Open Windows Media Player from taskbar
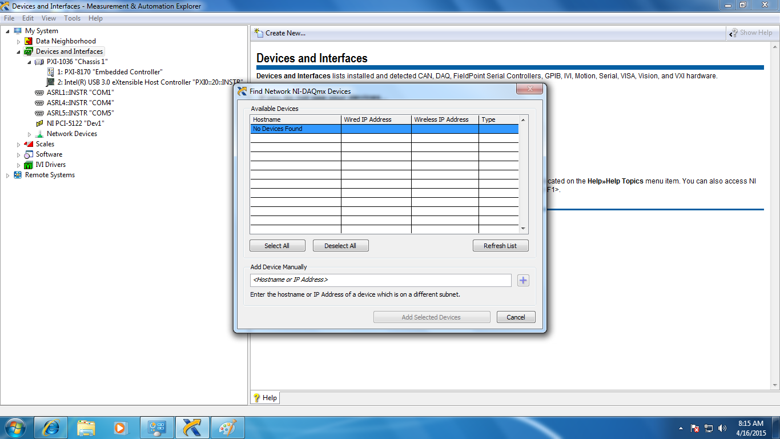The height and width of the screenshot is (439, 780). tap(120, 428)
